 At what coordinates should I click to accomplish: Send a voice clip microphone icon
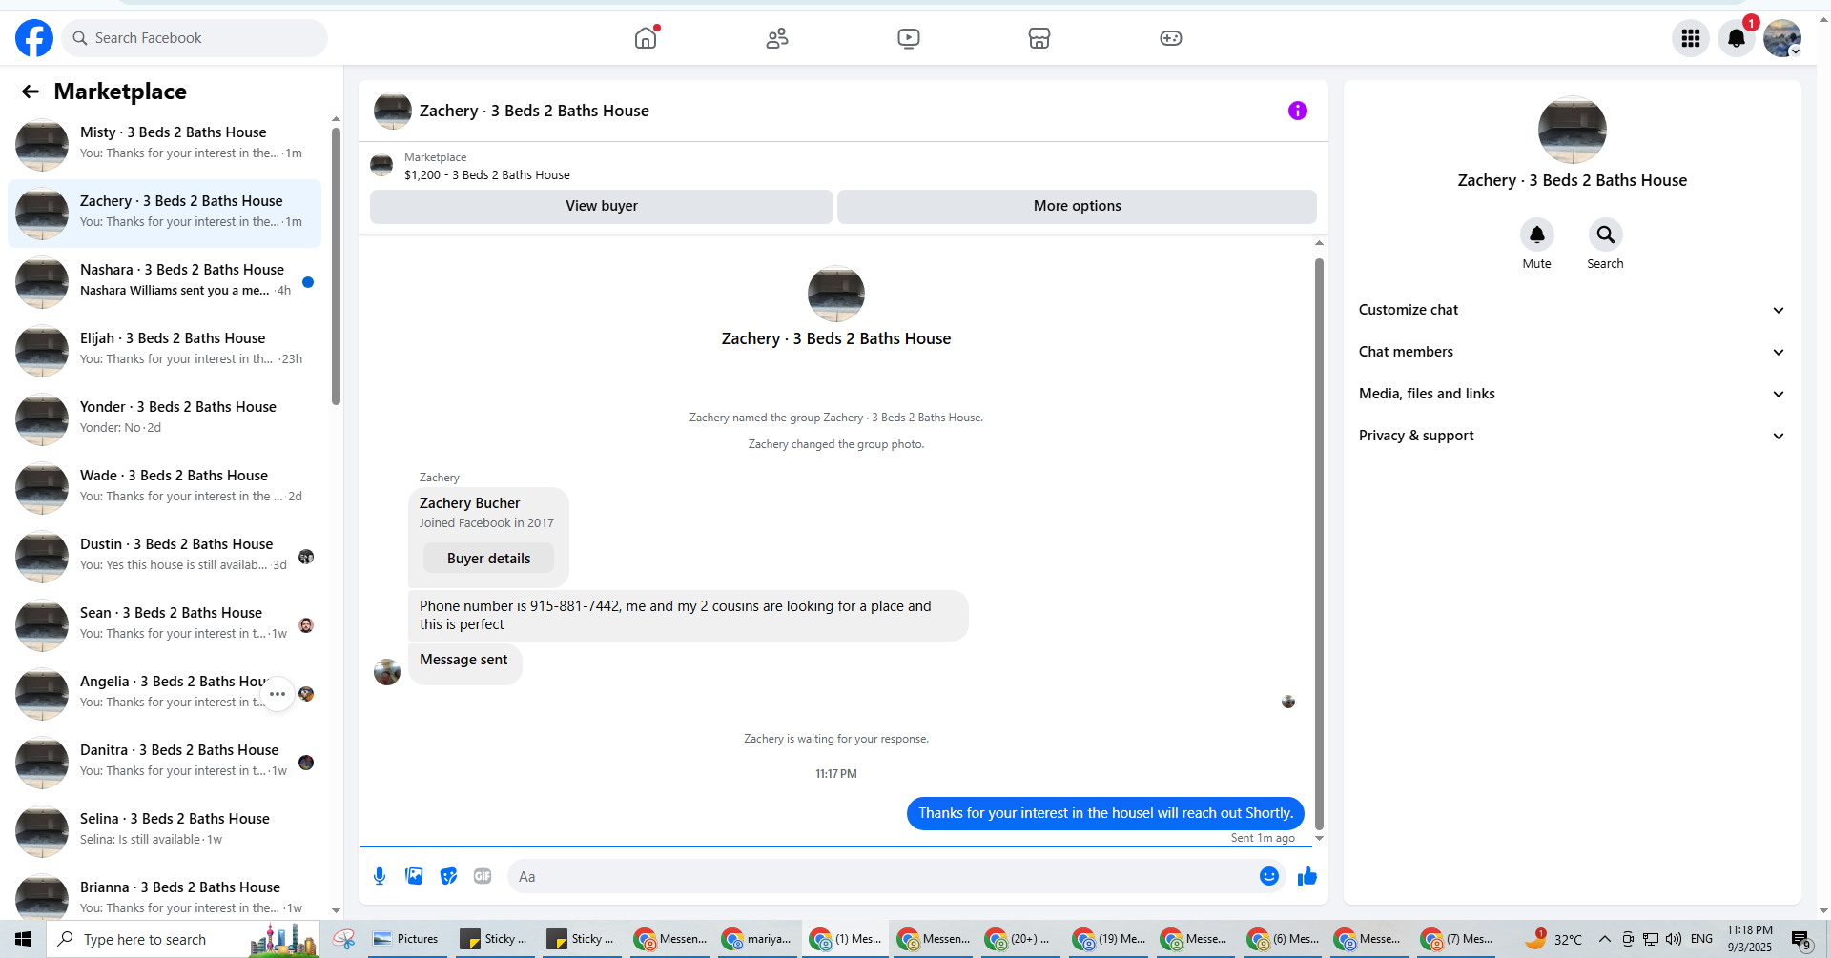point(380,876)
